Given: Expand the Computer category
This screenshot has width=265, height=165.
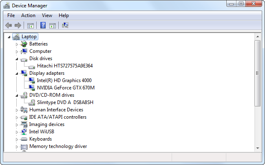Looking at the screenshot, I should coord(17,52).
